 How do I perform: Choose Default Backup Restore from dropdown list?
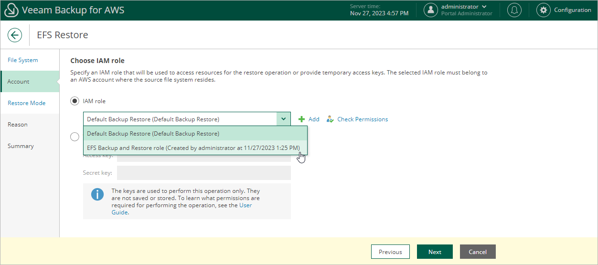[195, 134]
